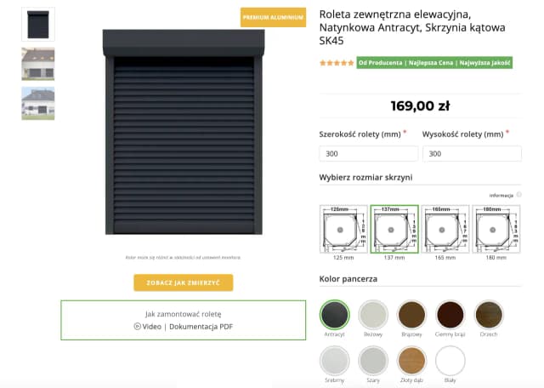Click the information icon above box sizes
The height and width of the screenshot is (388, 544).
click(x=518, y=195)
